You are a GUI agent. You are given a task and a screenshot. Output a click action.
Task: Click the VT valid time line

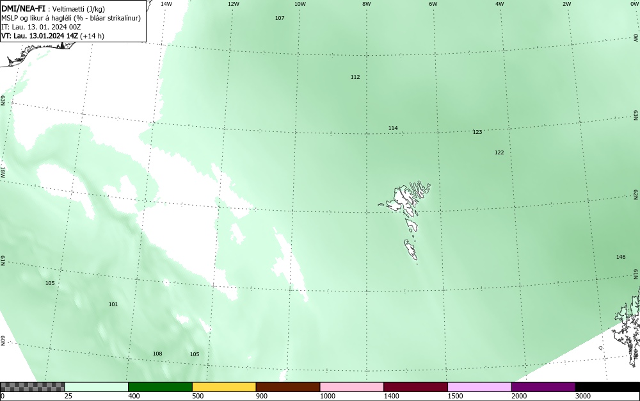tap(52, 36)
